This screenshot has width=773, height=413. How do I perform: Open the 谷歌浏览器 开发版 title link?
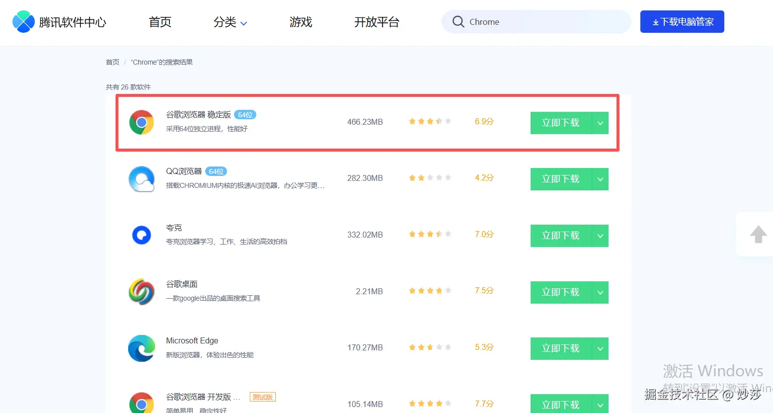203,397
